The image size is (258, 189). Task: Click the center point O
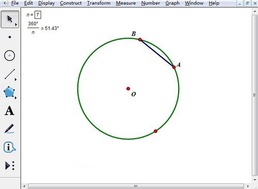[x=128, y=89]
